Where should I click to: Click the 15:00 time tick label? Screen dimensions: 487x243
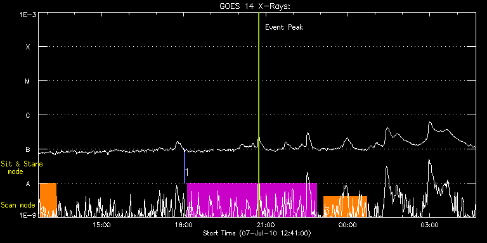pos(102,225)
